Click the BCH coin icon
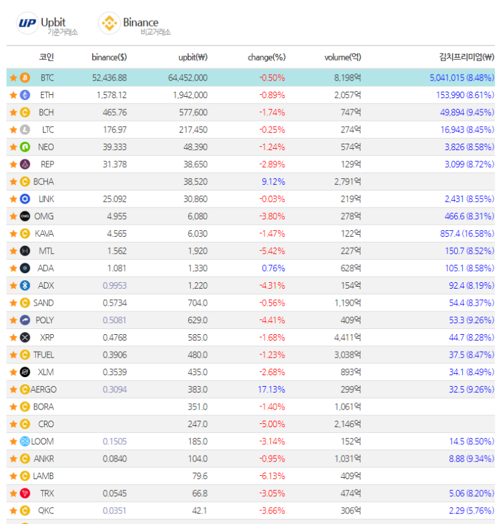The width and height of the screenshot is (502, 524). click(x=25, y=112)
